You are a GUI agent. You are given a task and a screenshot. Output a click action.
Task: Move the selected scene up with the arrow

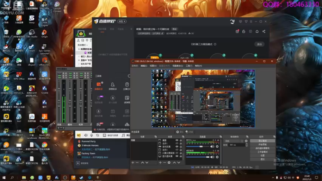(142, 162)
